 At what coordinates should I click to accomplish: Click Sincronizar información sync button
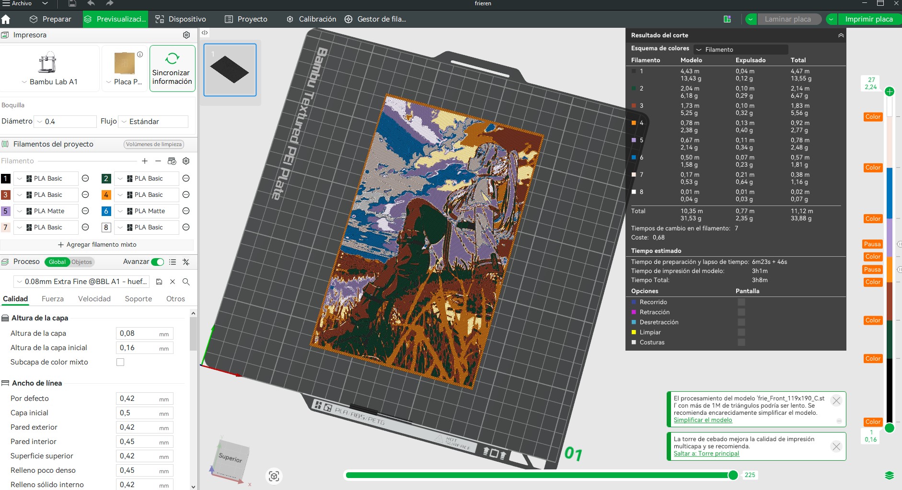point(173,68)
